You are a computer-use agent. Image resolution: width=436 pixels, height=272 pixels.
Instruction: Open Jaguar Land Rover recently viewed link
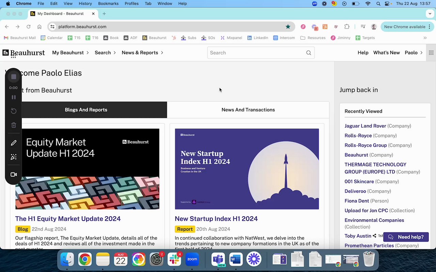(365, 126)
